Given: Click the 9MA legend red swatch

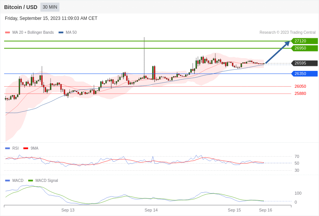Looking at the screenshot, I should pyautogui.click(x=26, y=148).
